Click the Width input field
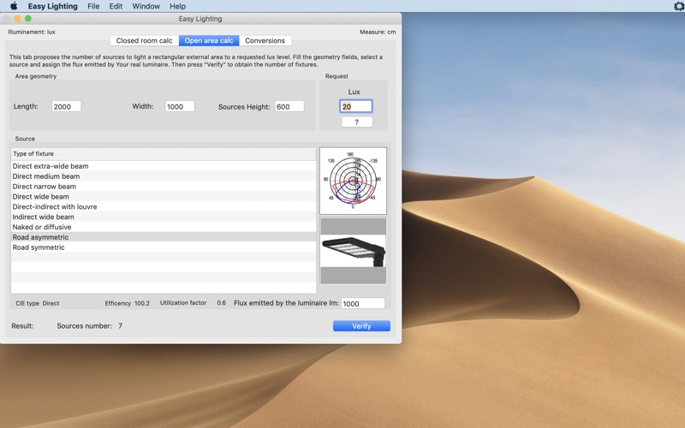 coord(180,106)
